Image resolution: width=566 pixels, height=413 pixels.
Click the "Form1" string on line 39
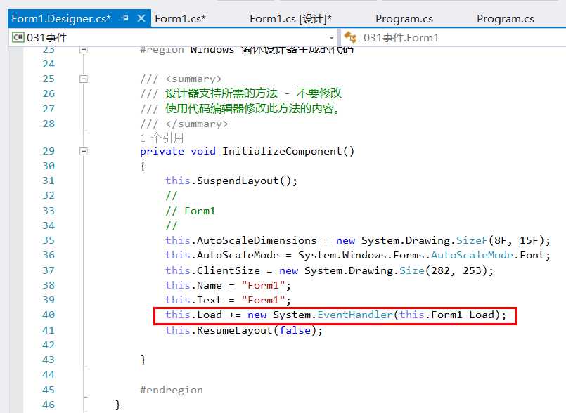[x=264, y=300]
